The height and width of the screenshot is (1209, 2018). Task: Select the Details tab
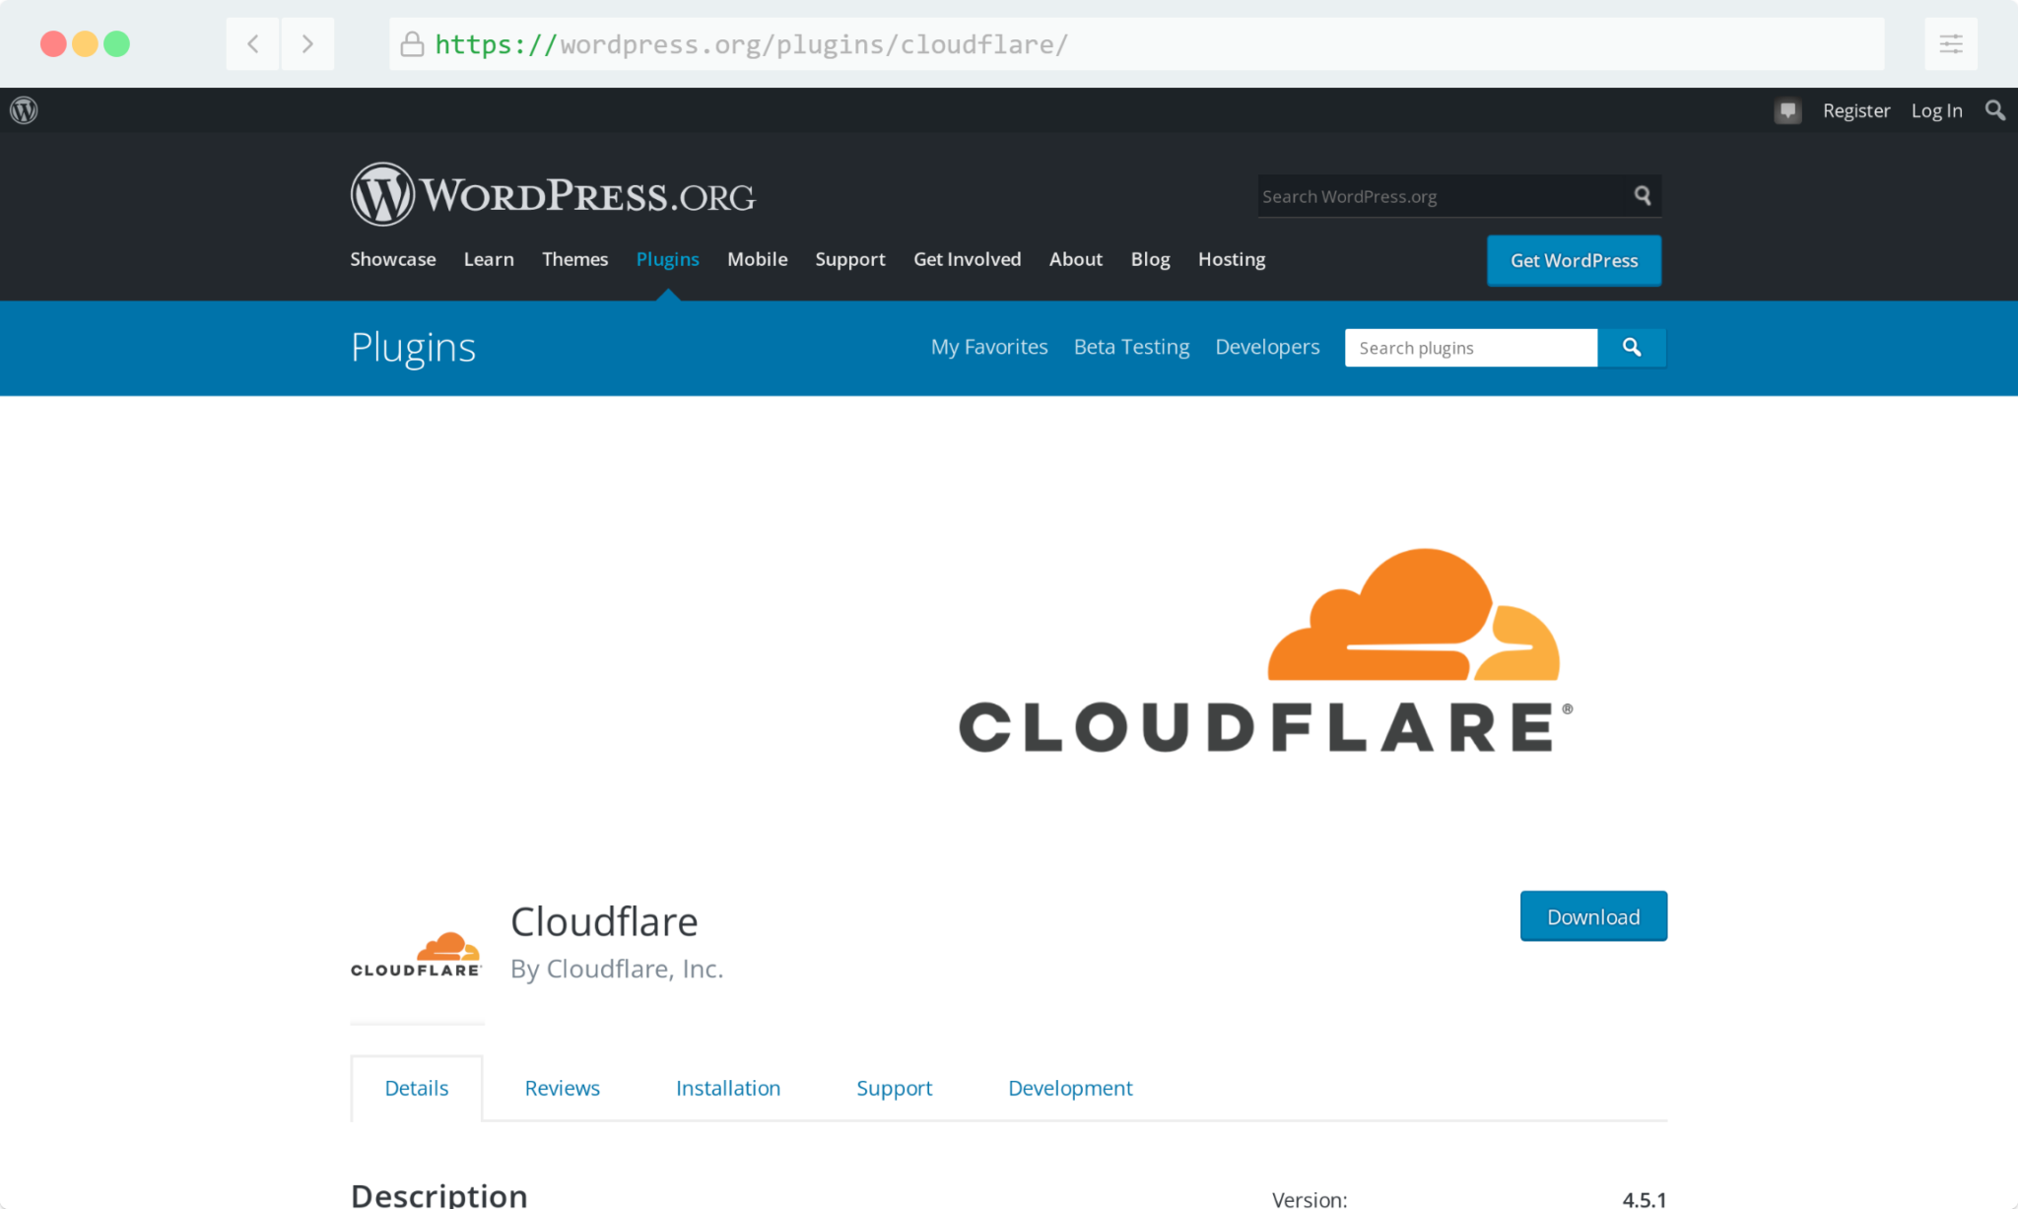coord(417,1088)
